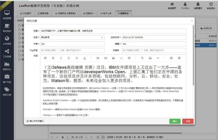Click the 标题 title input field

tap(113, 31)
